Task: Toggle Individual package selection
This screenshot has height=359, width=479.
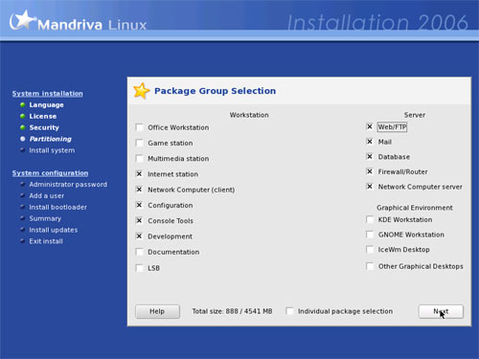Action: [x=289, y=311]
